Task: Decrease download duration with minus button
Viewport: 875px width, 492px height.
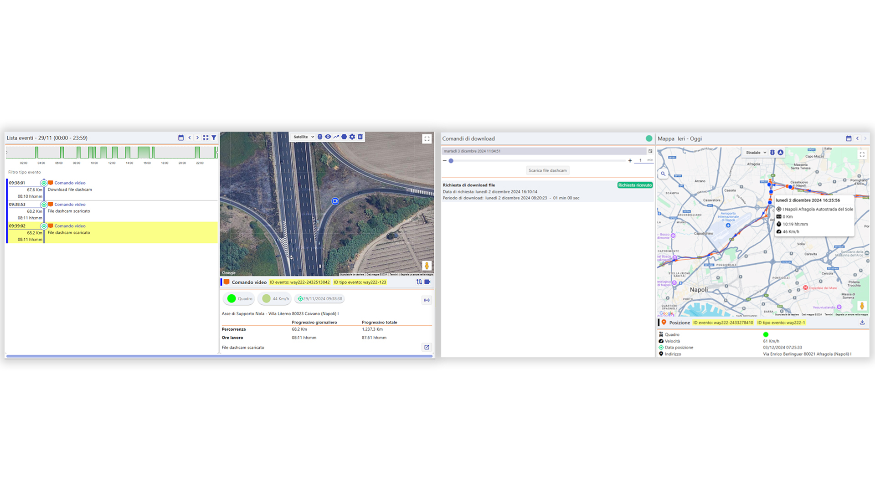Action: [x=445, y=161]
